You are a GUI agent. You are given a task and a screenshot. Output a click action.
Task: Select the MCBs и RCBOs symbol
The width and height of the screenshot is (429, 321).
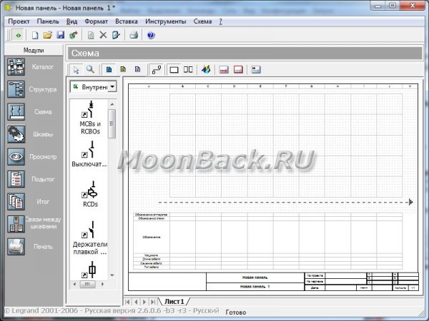90,118
